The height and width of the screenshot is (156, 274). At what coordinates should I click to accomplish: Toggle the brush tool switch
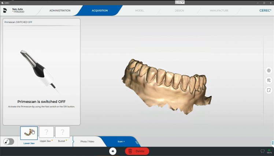click(8, 141)
